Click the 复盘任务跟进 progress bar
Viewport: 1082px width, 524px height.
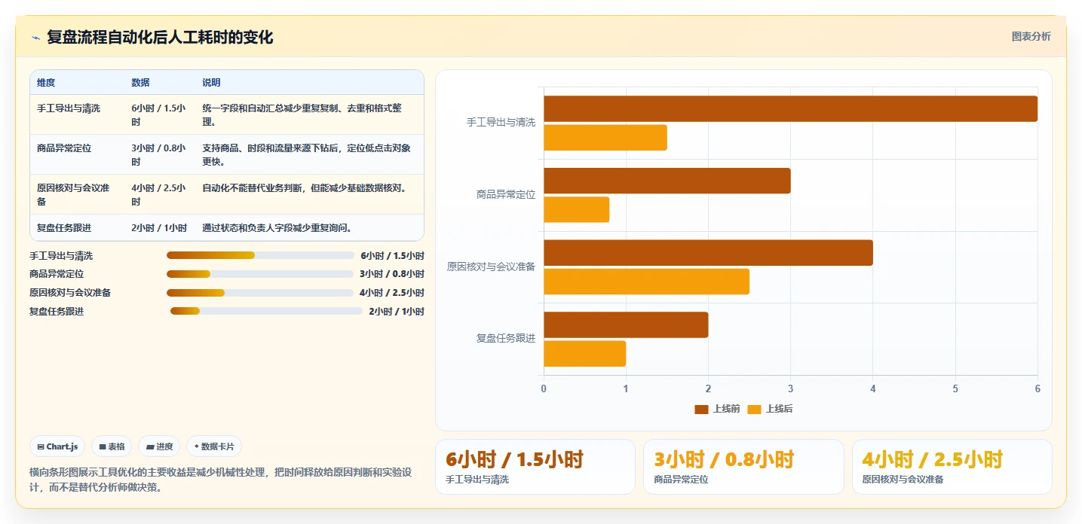[x=266, y=311]
